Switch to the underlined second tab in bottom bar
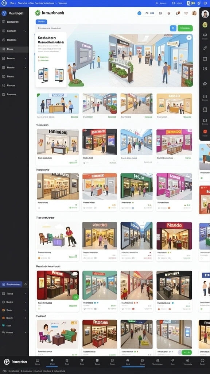This screenshot has width=210, height=374. [x=52, y=362]
